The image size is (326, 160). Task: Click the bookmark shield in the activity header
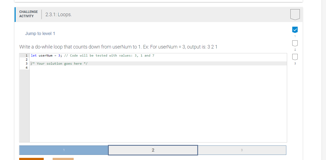click(x=295, y=15)
